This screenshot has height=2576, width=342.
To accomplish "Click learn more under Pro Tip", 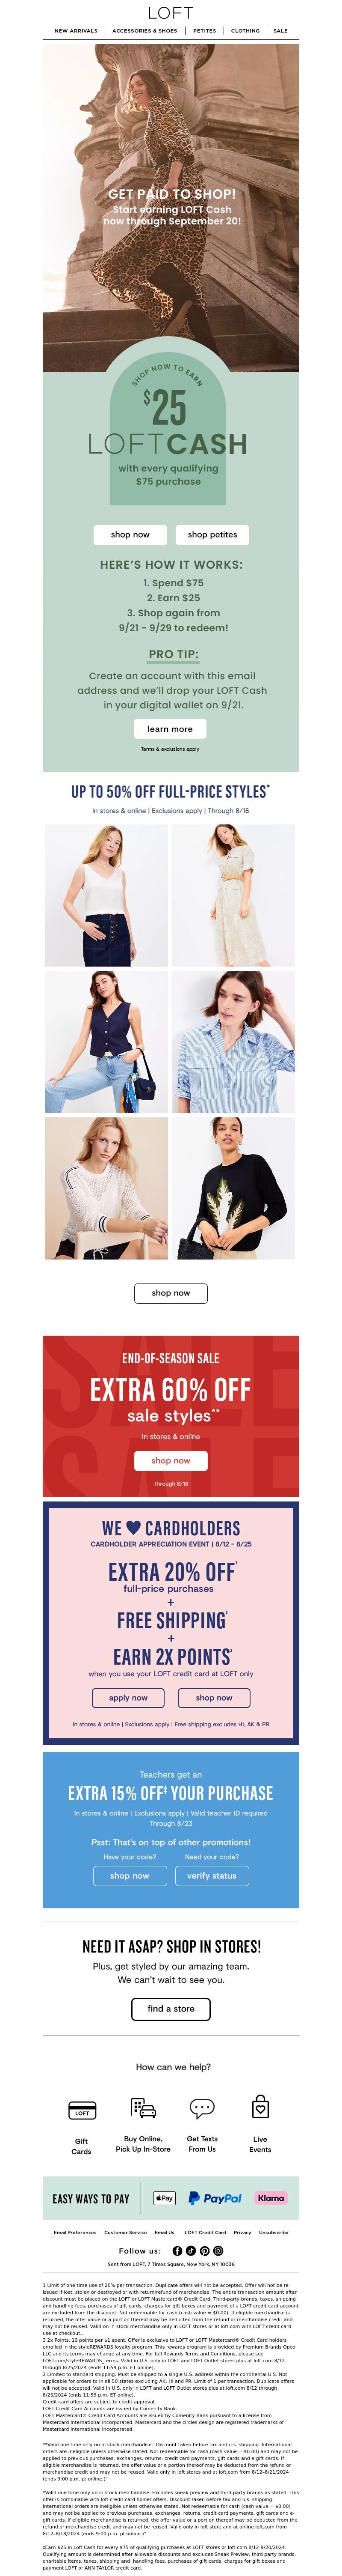I will [171, 729].
